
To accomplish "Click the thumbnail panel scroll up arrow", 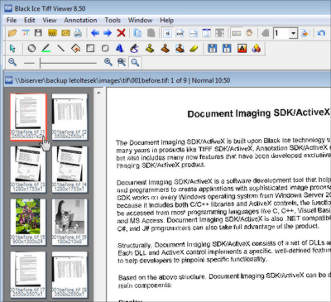I will tap(98, 93).
